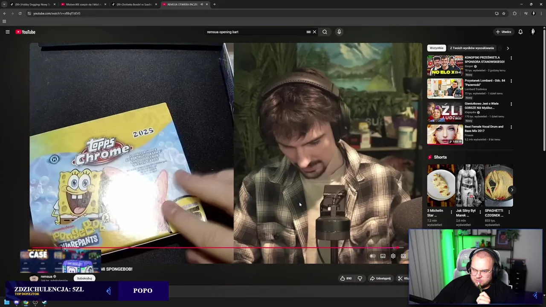Open the YouTube guide hamburger menu

coord(7,32)
